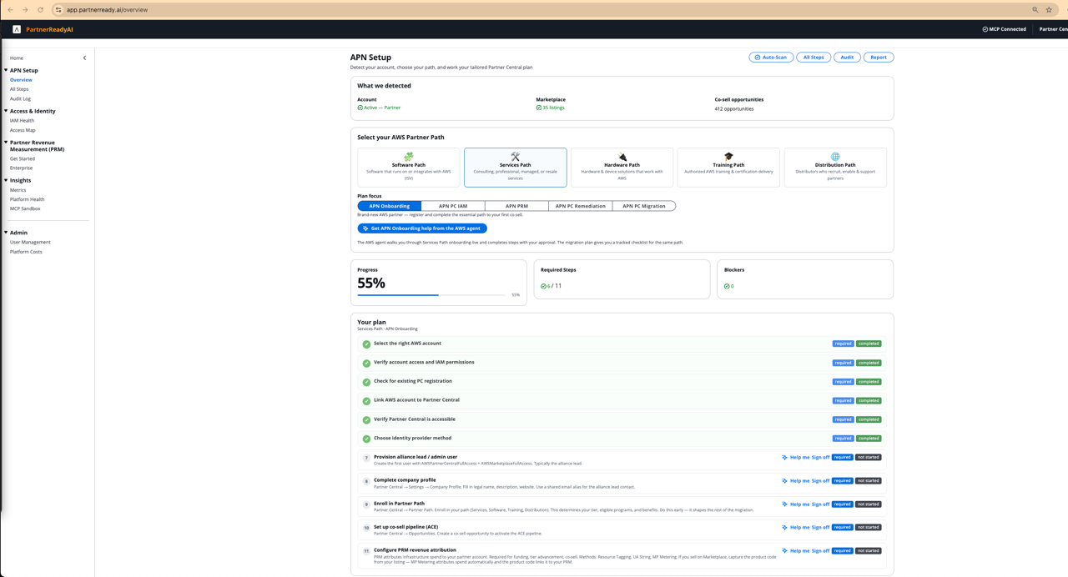This screenshot has width=1068, height=577.
Task: Open Audit Log in the sidebar
Action: [x=20, y=98]
